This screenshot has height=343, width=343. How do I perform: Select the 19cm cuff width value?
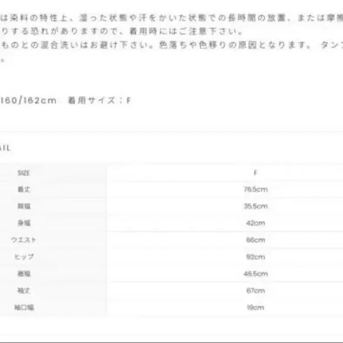pyautogui.click(x=256, y=307)
